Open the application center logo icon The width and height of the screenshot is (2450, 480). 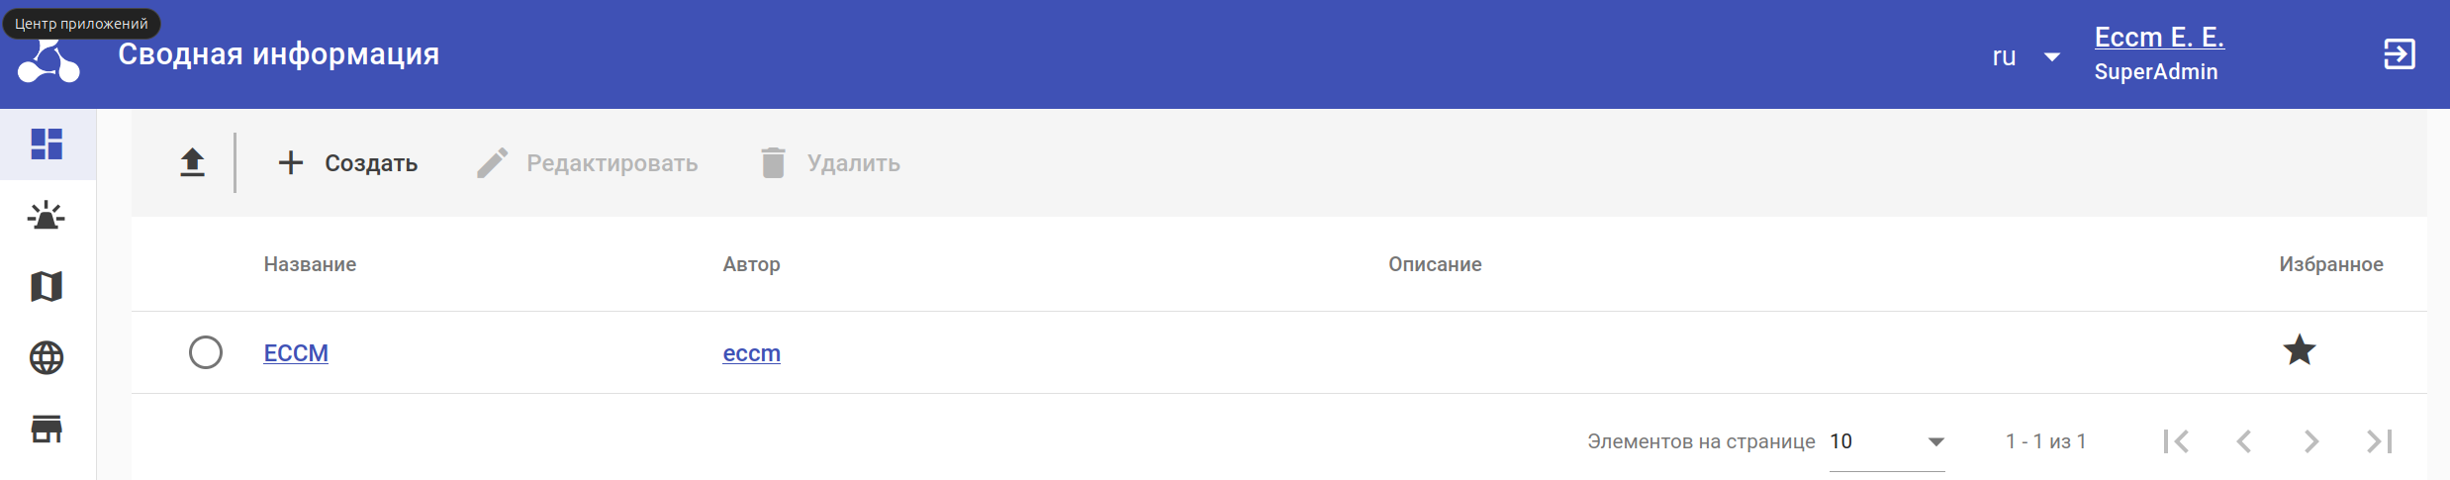tap(47, 63)
